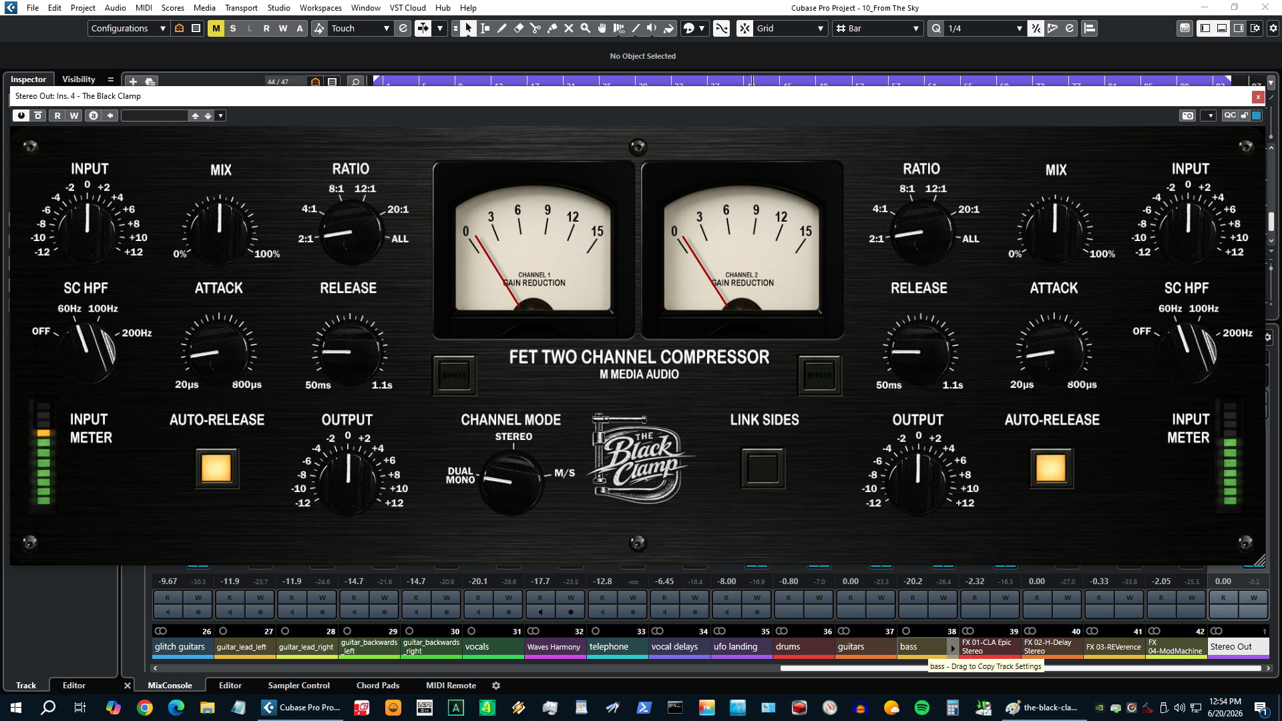Open the Transport menu
The image size is (1282, 721).
[x=241, y=8]
